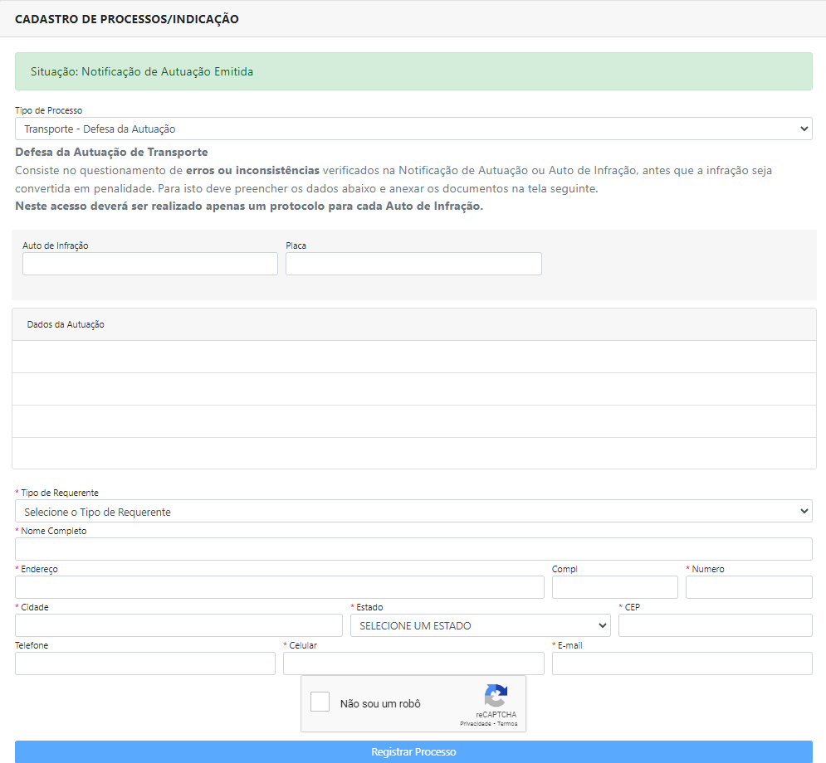Click the Numero input field
This screenshot has height=763, width=826.
pyautogui.click(x=749, y=587)
